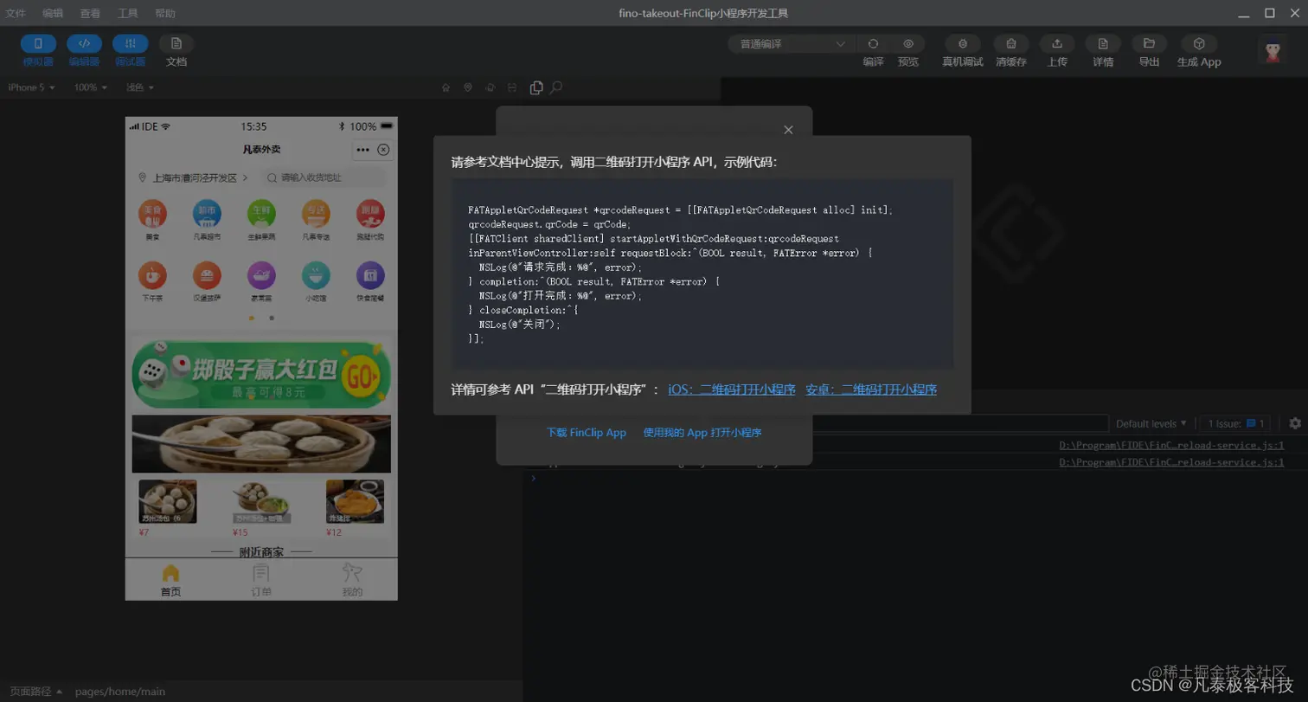
Task: Start 真机调试 real device debugging
Action: coord(963,49)
